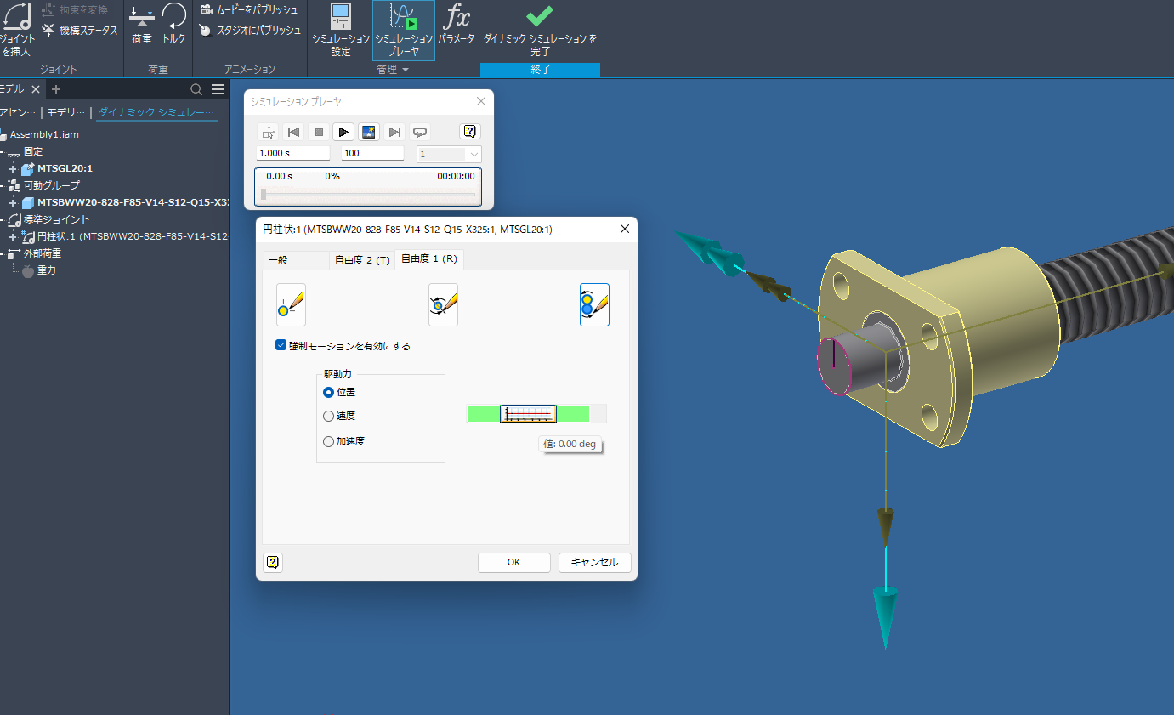Open the Simulation Settings (シミュレーション設定) tool
The width and height of the screenshot is (1174, 715).
pyautogui.click(x=340, y=30)
